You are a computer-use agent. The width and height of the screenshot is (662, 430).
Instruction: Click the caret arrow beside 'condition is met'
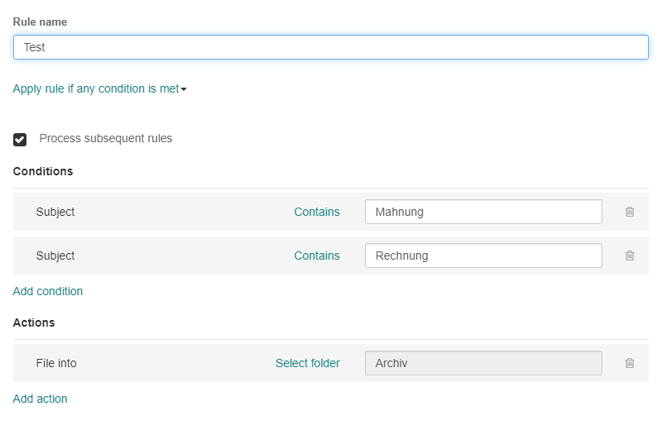(x=184, y=89)
